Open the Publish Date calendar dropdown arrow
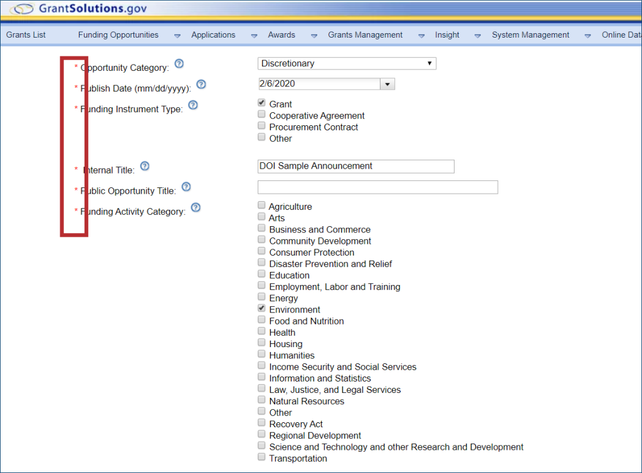Screen dimensions: 642x473 coord(387,84)
